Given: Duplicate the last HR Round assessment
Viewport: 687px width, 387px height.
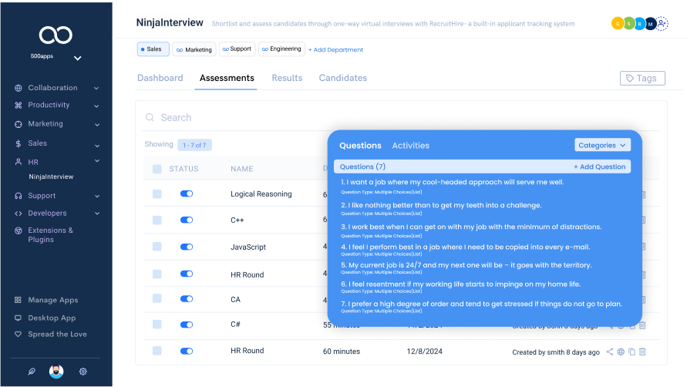Looking at the screenshot, I should click(x=631, y=352).
